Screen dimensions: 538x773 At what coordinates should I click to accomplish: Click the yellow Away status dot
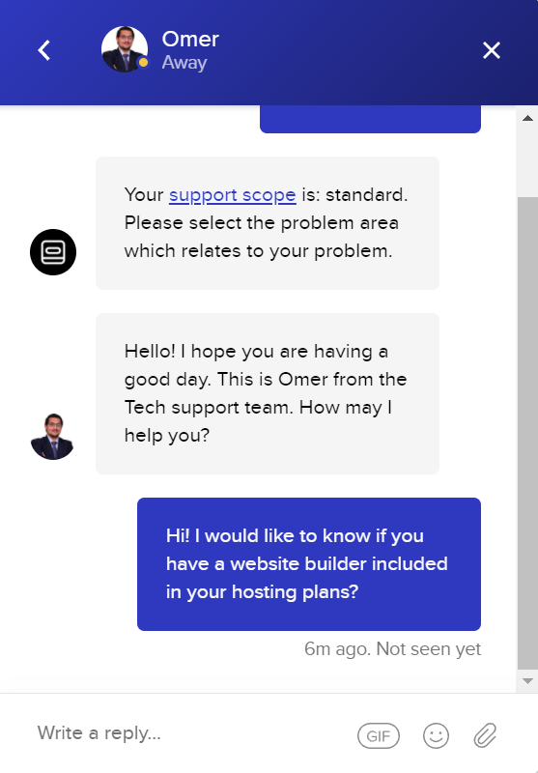coord(143,63)
